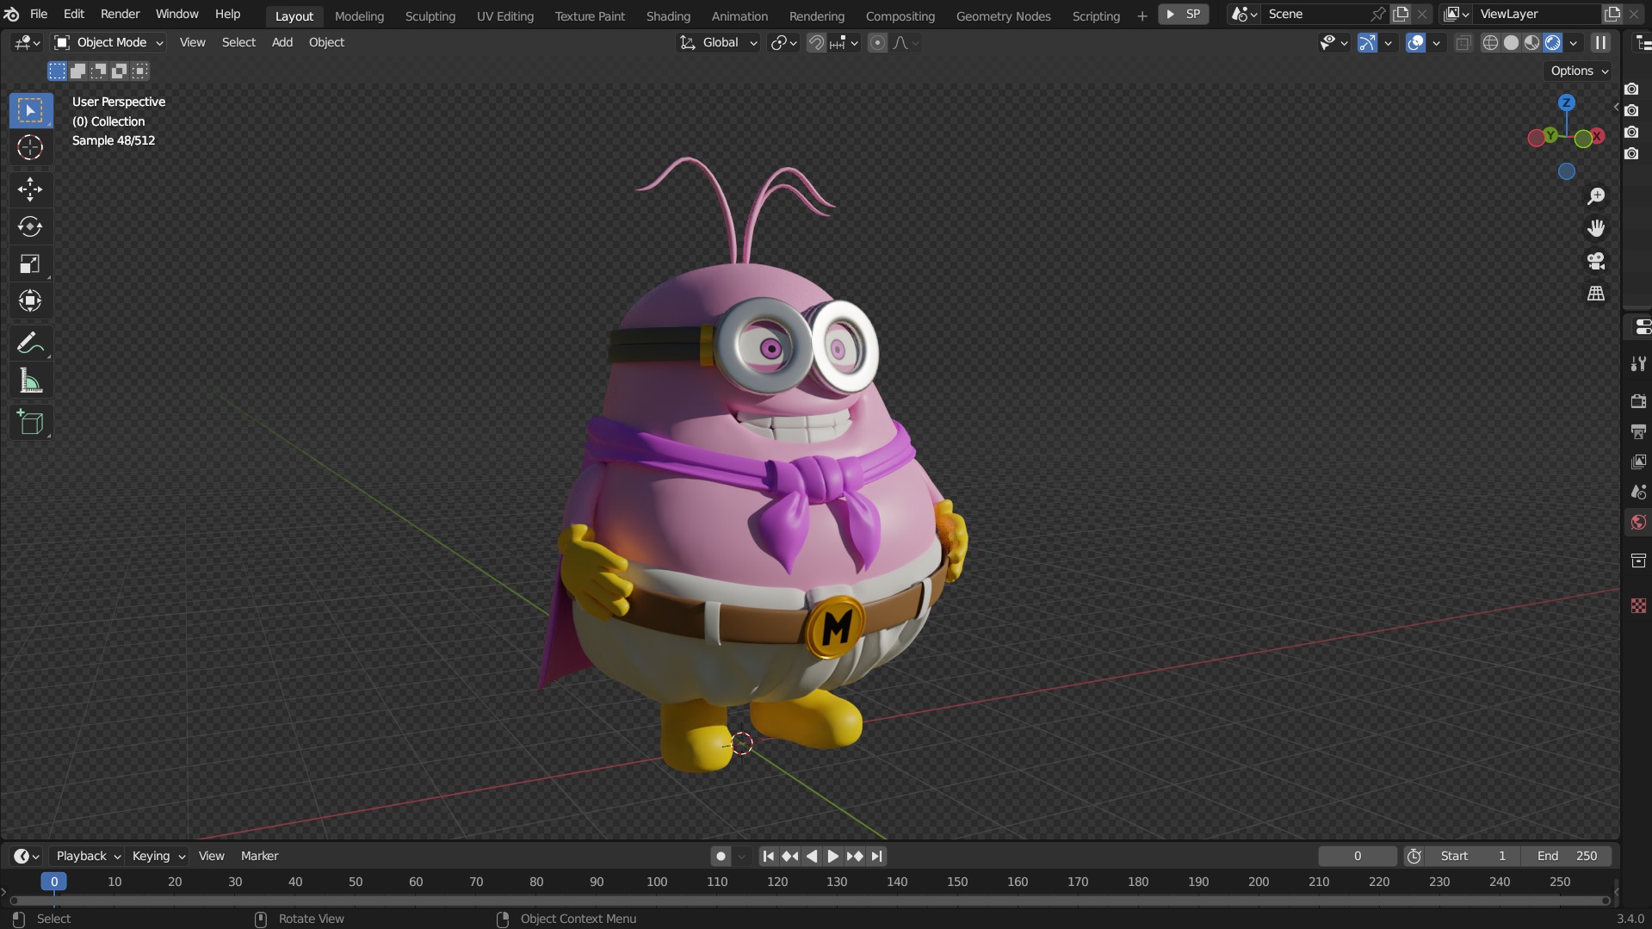Image resolution: width=1652 pixels, height=929 pixels.
Task: Toggle auto keying record button
Action: tap(721, 856)
